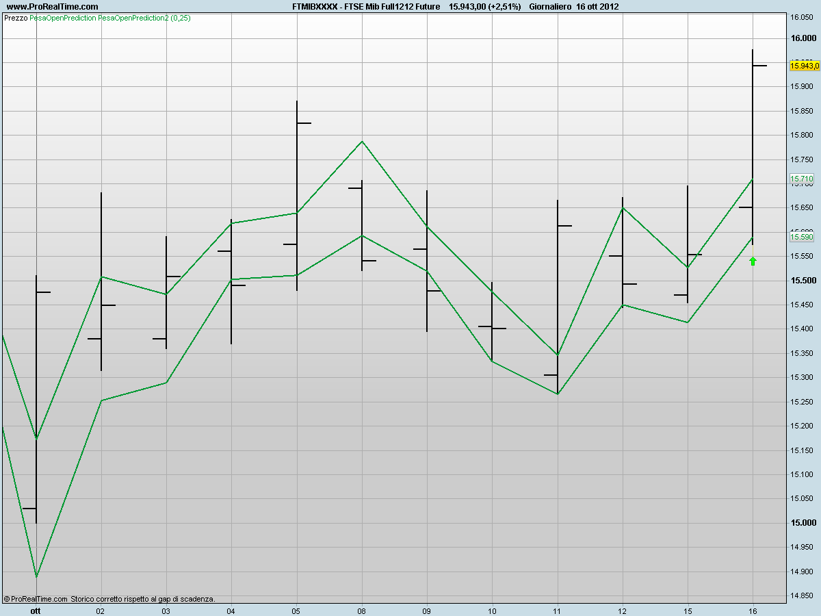Click the 14.850 price axis label
The height and width of the screenshot is (616, 821).
pos(801,596)
